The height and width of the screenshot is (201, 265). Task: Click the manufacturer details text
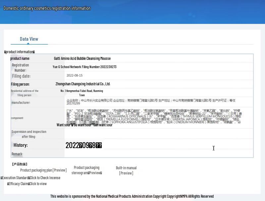151,102
